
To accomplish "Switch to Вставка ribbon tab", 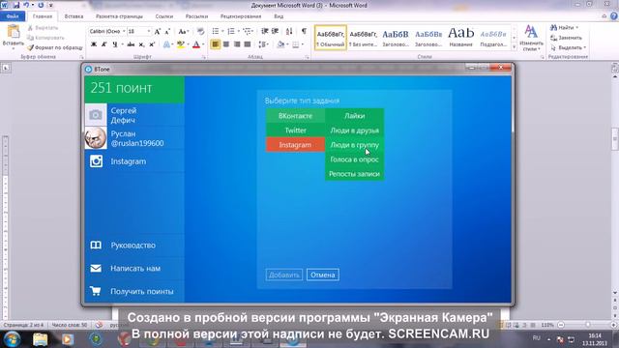I will click(74, 16).
